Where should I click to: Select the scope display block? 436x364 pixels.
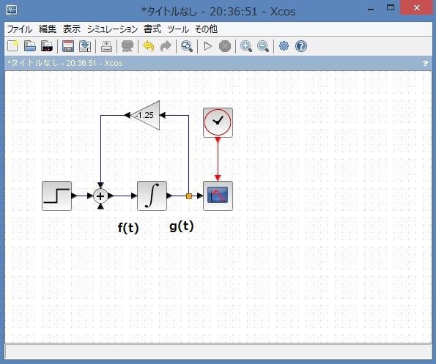click(218, 196)
